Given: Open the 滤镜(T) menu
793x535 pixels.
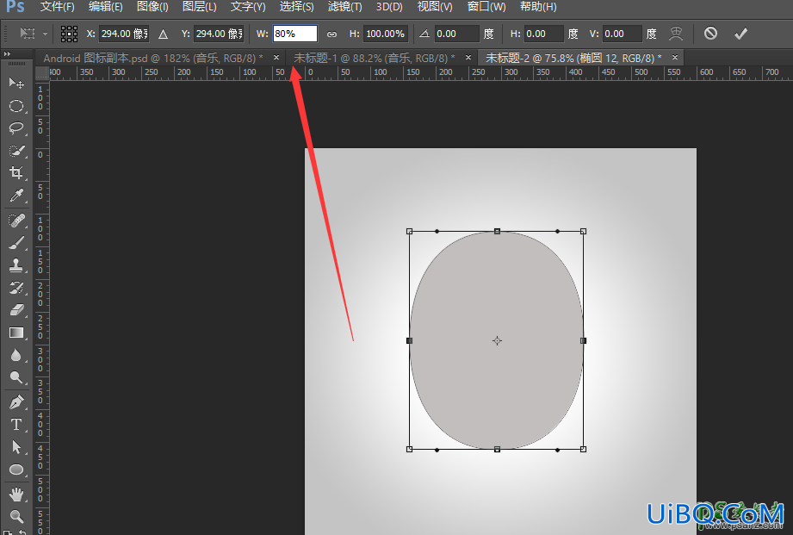Looking at the screenshot, I should point(344,7).
